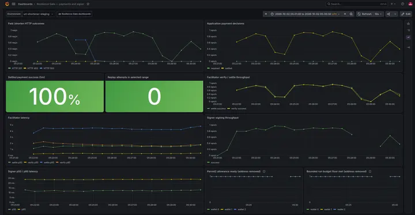
Task: Click the Grafana logo home icon
Action: [7, 4]
